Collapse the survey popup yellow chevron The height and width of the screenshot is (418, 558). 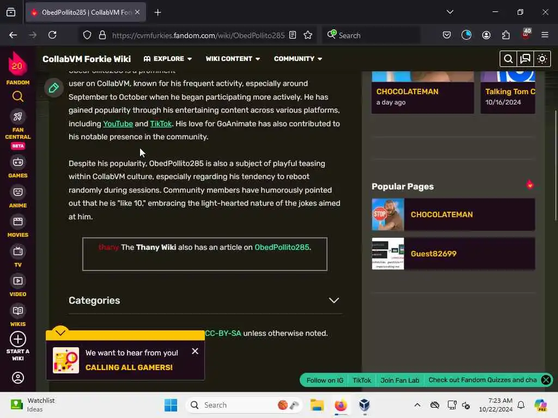click(x=60, y=333)
